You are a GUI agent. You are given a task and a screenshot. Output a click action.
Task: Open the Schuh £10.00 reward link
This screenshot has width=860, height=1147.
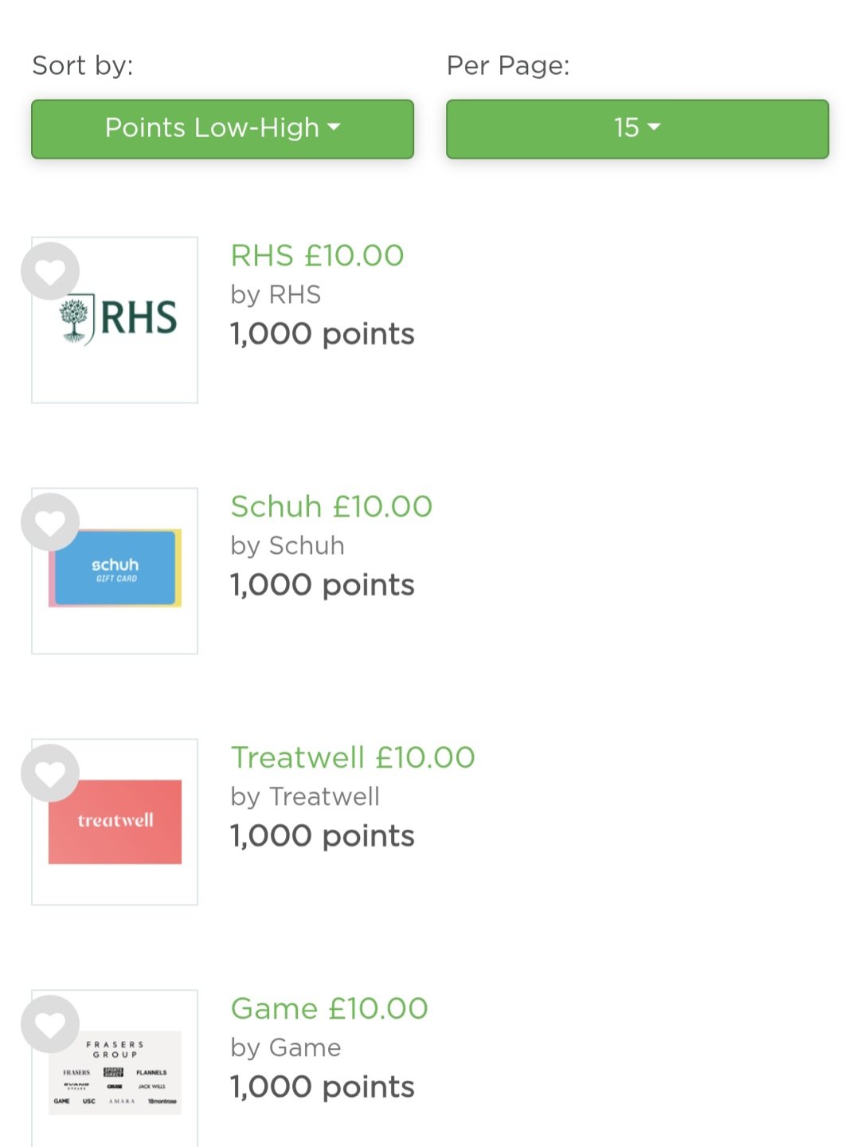(x=331, y=507)
